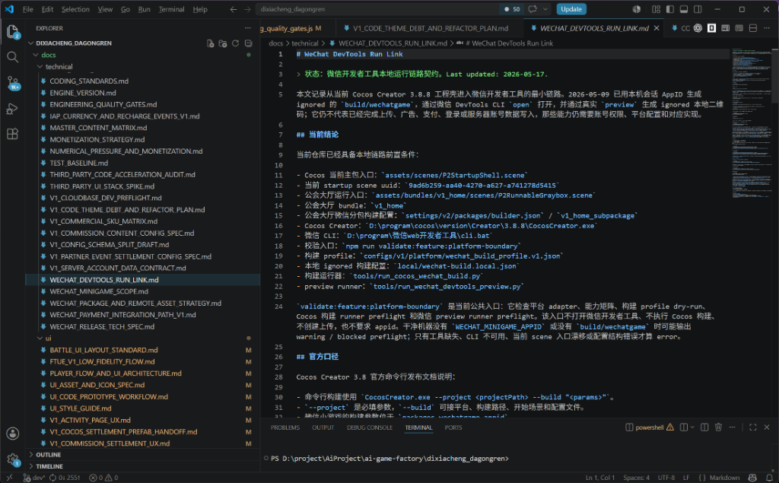Switch to the PROBLEMS panel tab

coord(285,427)
